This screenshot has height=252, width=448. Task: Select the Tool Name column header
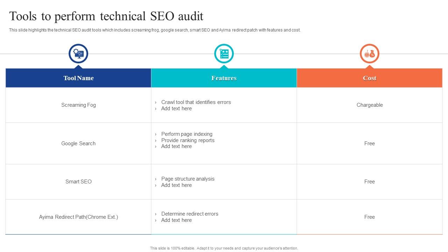coord(78,78)
